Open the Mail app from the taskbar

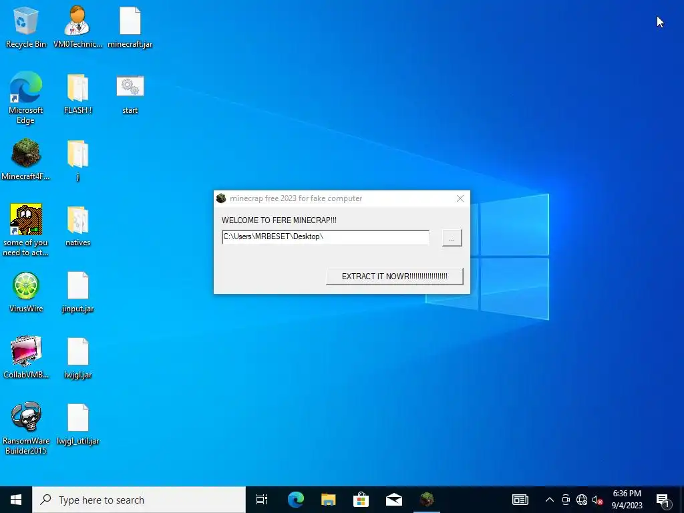(394, 500)
